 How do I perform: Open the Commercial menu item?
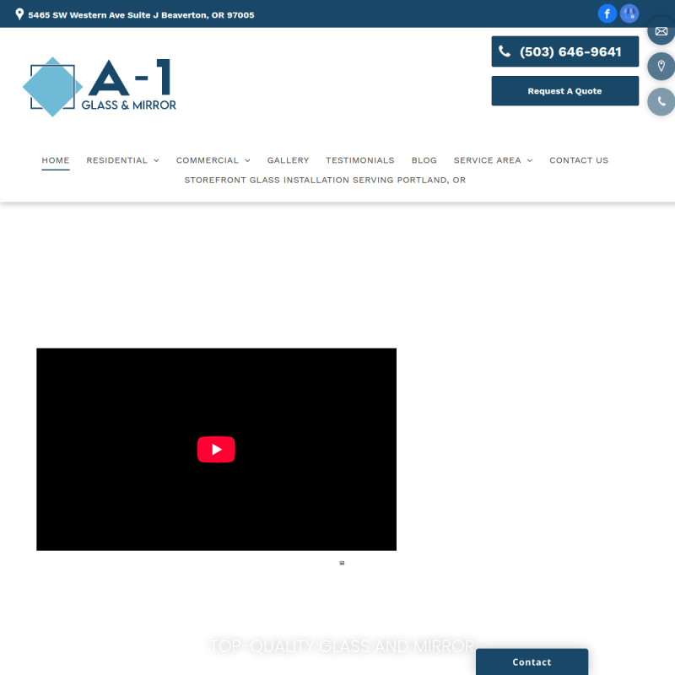tap(207, 160)
